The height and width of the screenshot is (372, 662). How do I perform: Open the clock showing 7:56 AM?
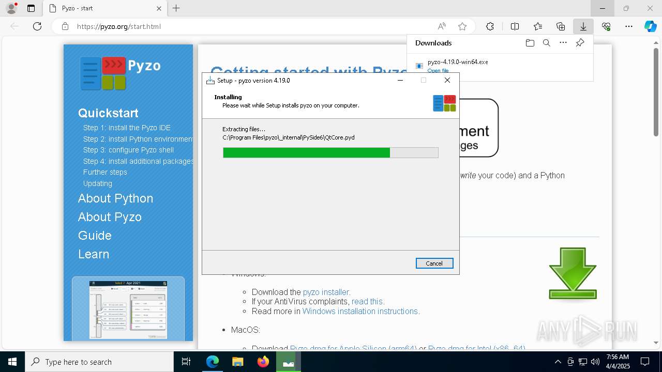coord(618,362)
